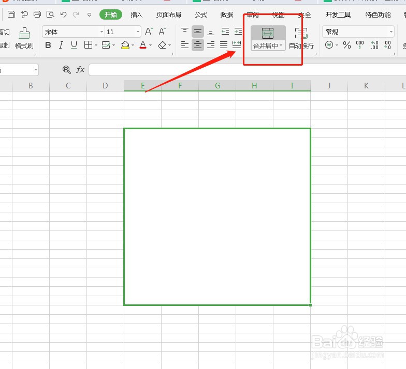Image resolution: width=406 pixels, height=369 pixels.
Task: Expand the draw border dropdown arrow
Action: click(114, 45)
